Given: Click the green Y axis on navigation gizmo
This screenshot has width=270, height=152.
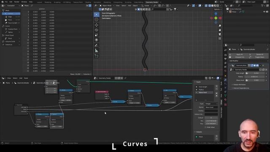Looking at the screenshot, I should (x=216, y=18).
